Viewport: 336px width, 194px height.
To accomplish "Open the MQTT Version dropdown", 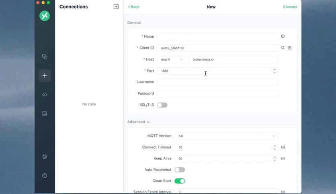I will click(226, 136).
